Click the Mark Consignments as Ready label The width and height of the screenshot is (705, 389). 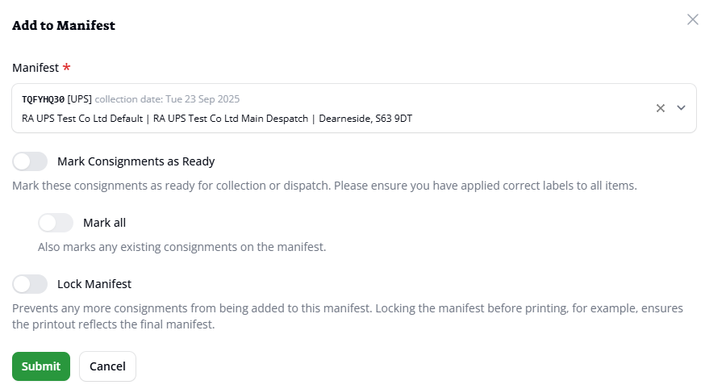point(136,161)
